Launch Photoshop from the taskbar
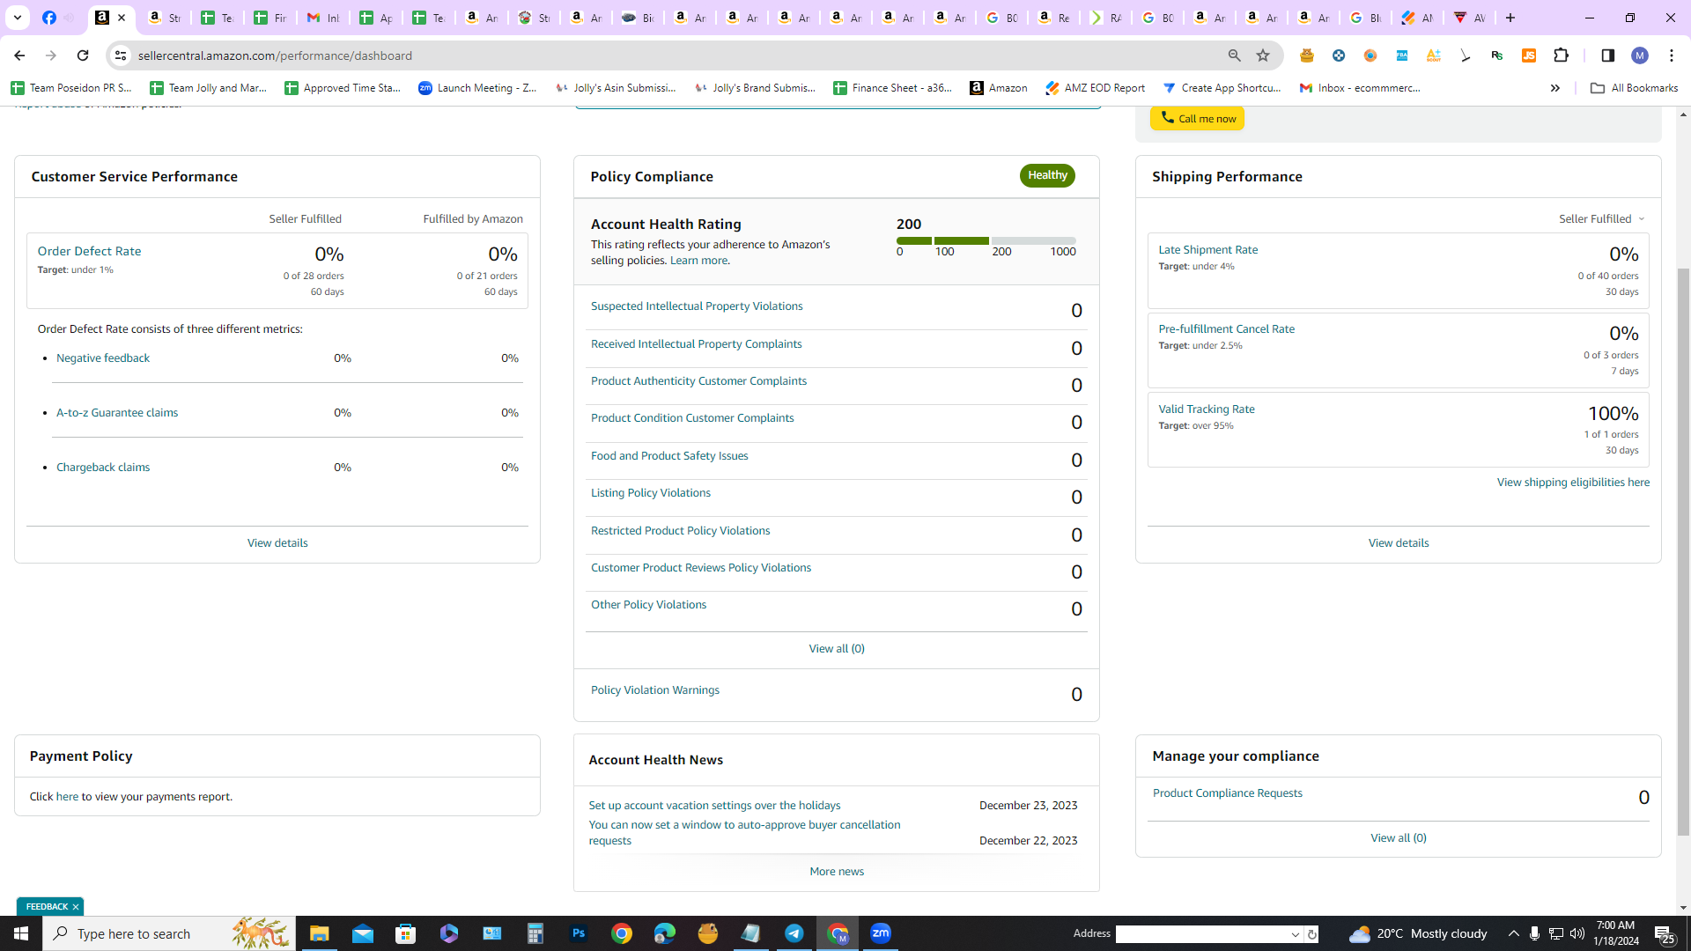The height and width of the screenshot is (951, 1691). point(579,933)
